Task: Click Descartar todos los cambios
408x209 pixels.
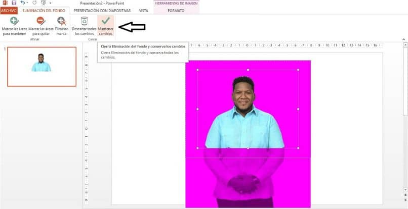Action: coord(84,26)
